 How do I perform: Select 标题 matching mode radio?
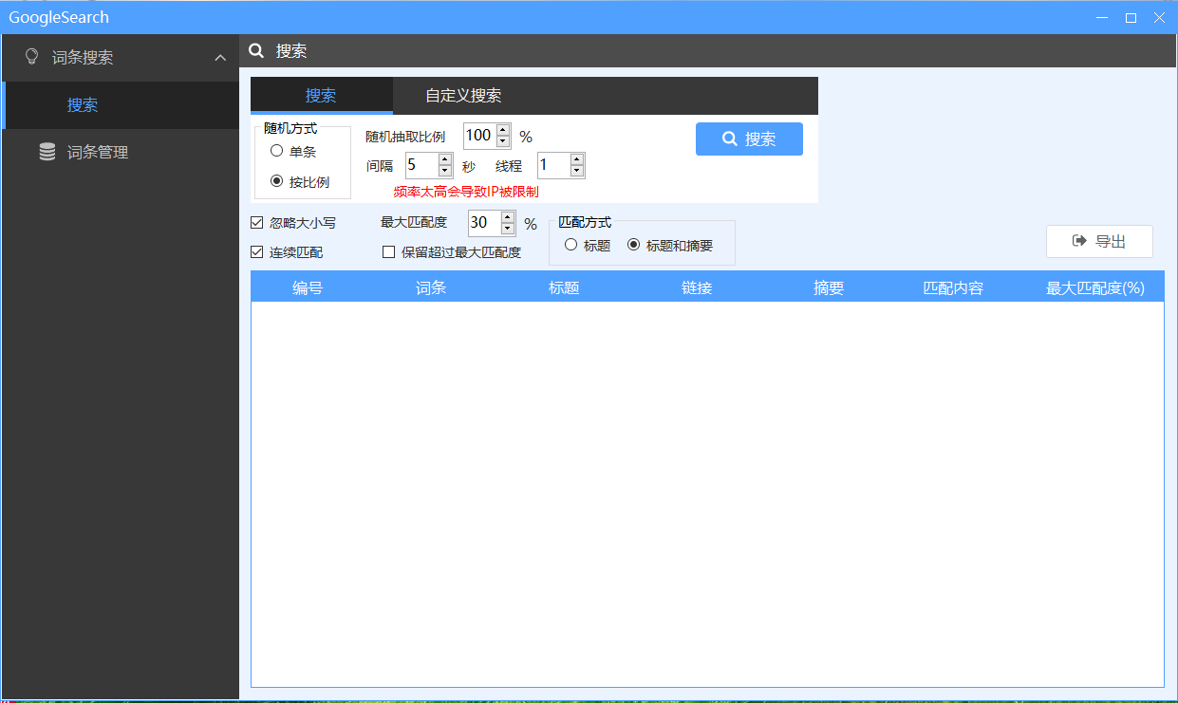(x=570, y=245)
